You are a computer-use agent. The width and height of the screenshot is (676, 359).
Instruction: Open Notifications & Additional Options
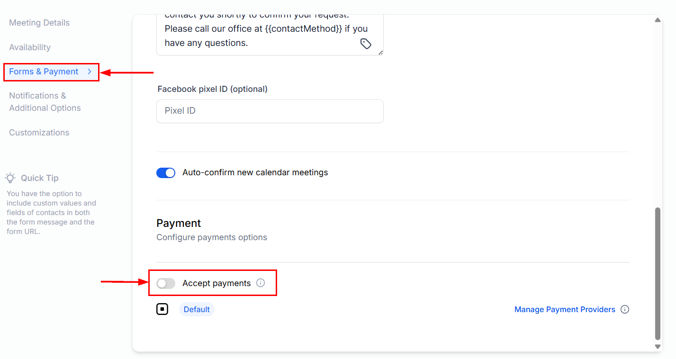point(45,102)
